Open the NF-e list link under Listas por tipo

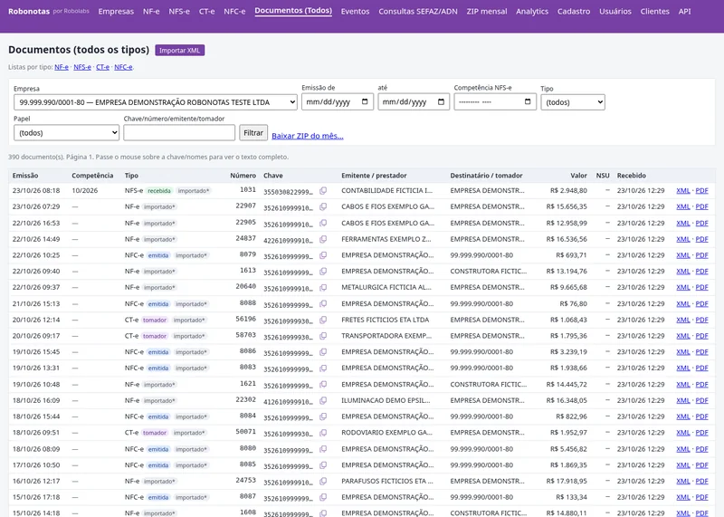point(62,67)
